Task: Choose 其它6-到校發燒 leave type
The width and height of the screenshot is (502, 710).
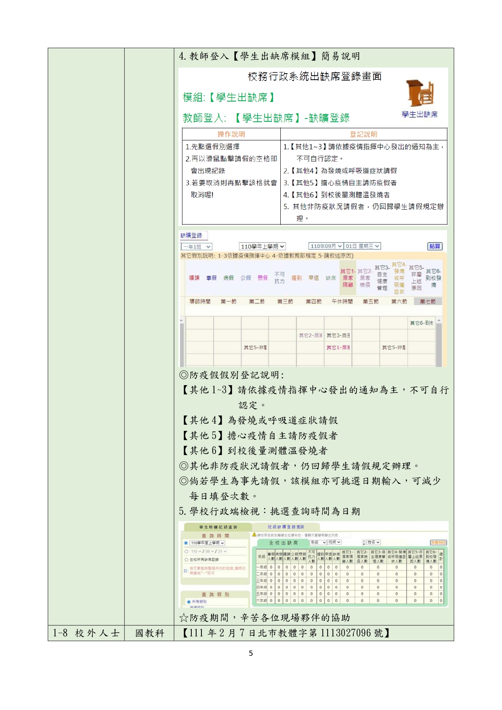Action: 433,278
